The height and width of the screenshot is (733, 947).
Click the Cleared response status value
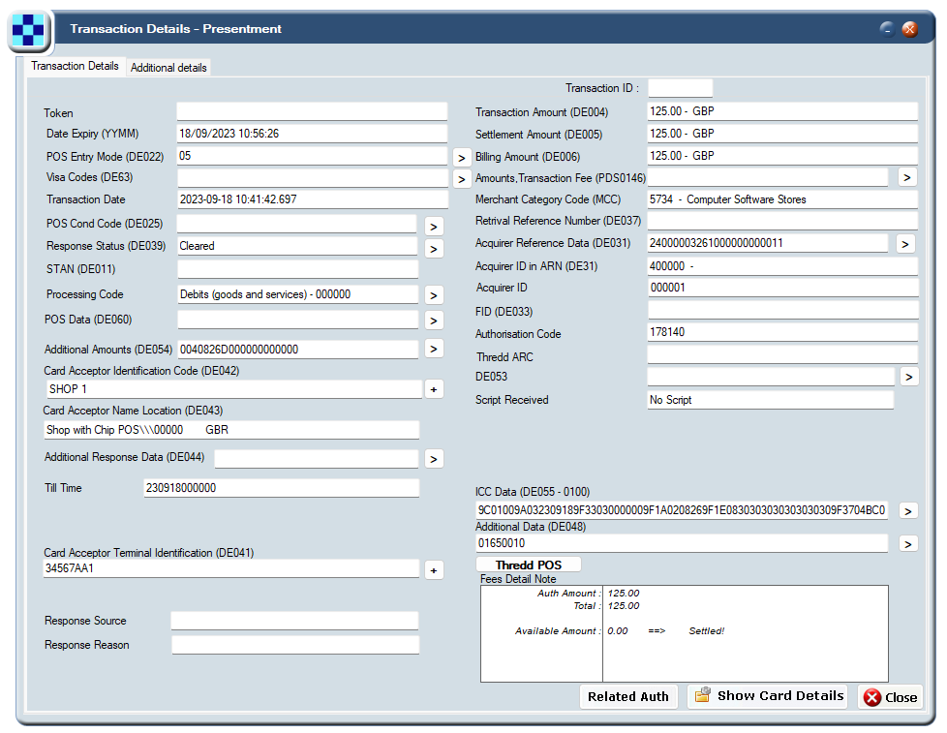(x=297, y=246)
